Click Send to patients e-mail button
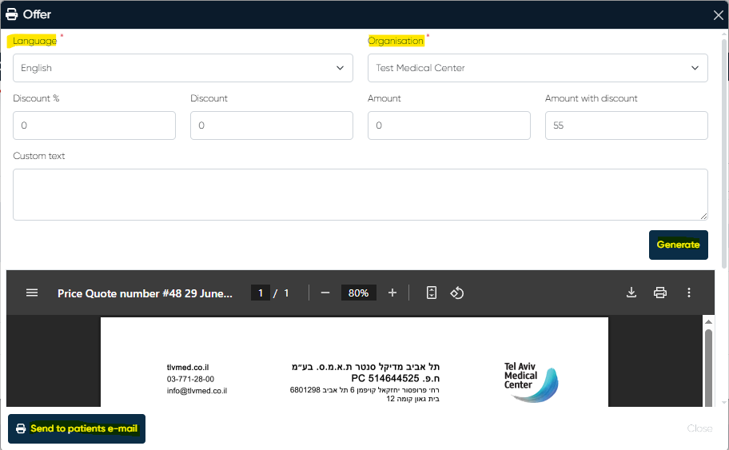The image size is (729, 450). click(77, 428)
